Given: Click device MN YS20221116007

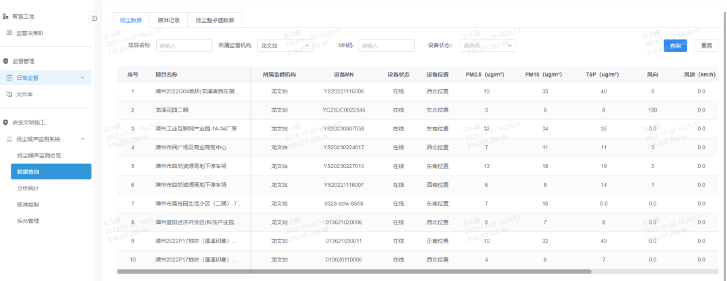Looking at the screenshot, I should [x=343, y=185].
